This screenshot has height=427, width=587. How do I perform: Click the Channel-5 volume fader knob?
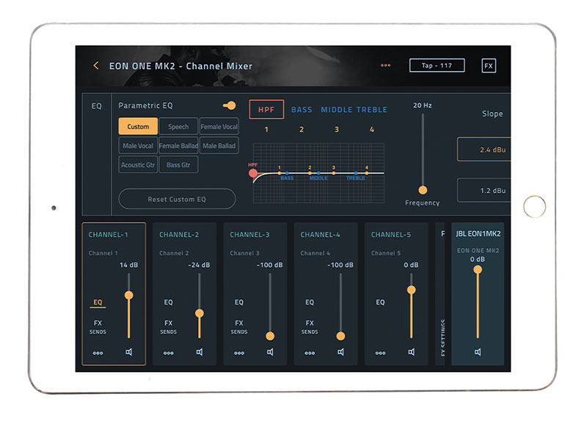click(412, 290)
